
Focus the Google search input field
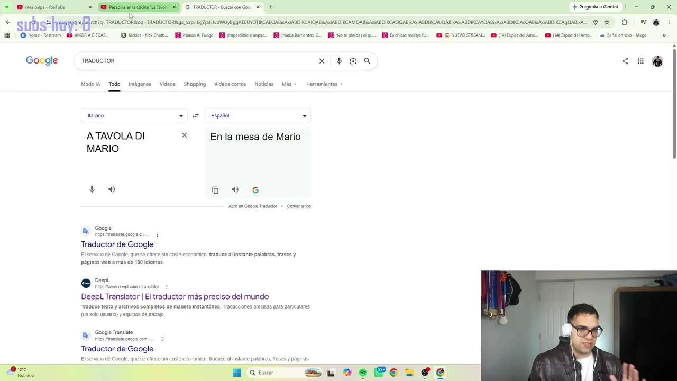pyautogui.click(x=197, y=61)
